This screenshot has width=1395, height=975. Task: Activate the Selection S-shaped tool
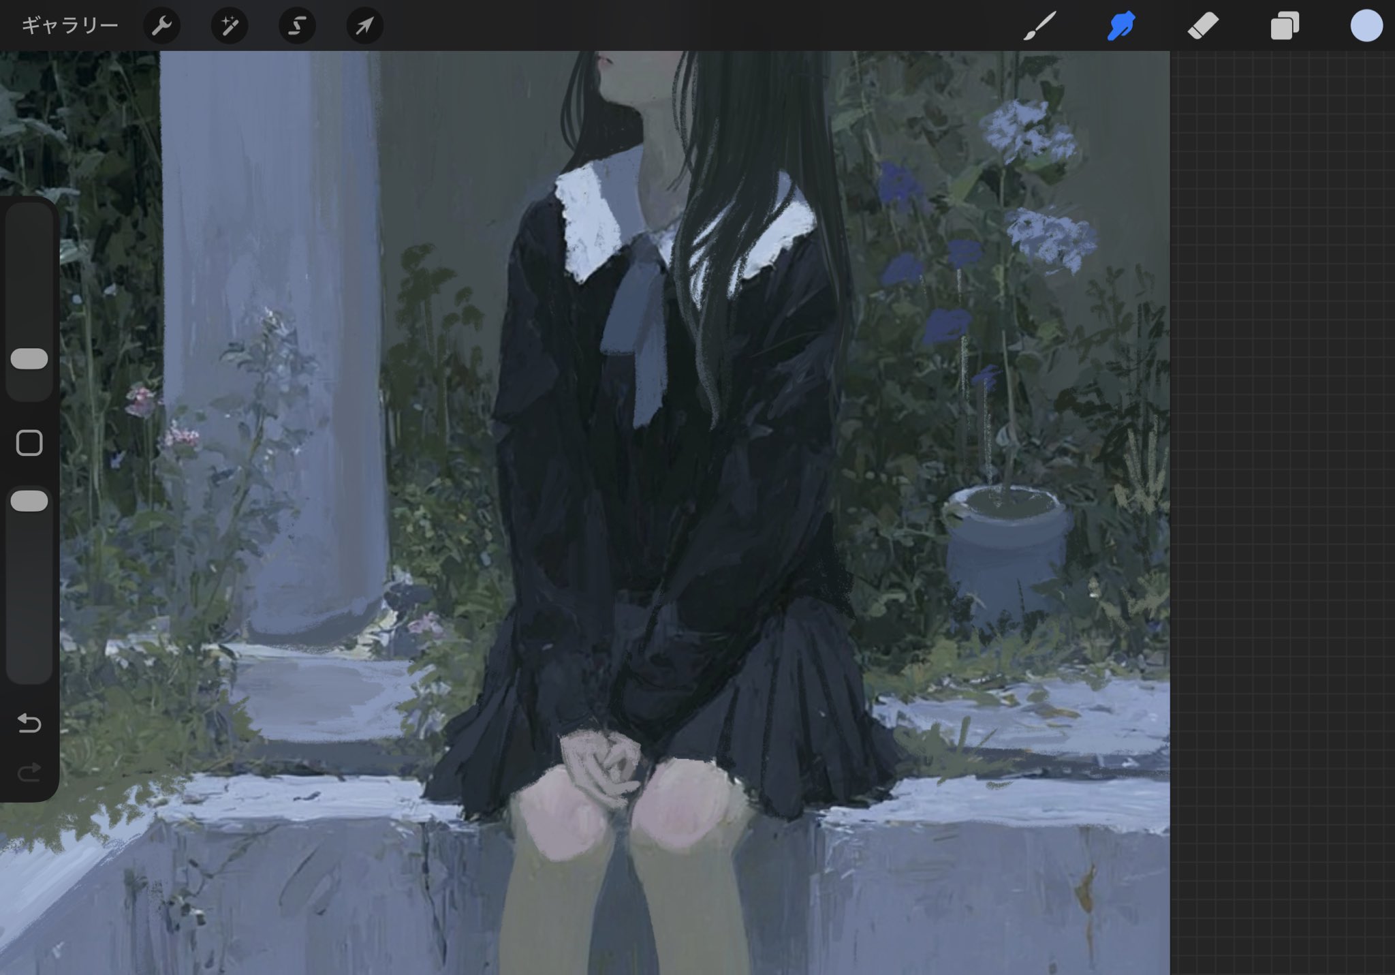[x=297, y=26]
